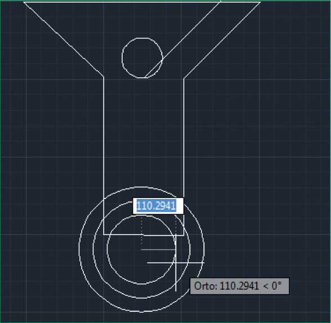
Task: Select the top horizontal line of the funnel
Action: click(x=142, y=2)
